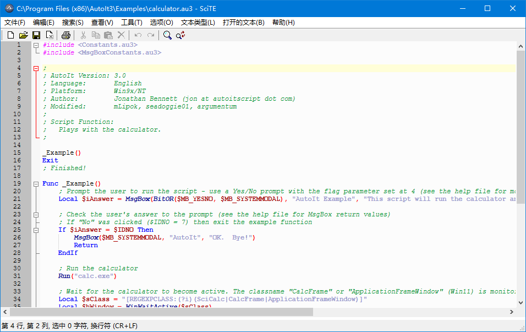Click the vertical scrollbar down arrow
This screenshot has height=332, width=526.
point(520,303)
